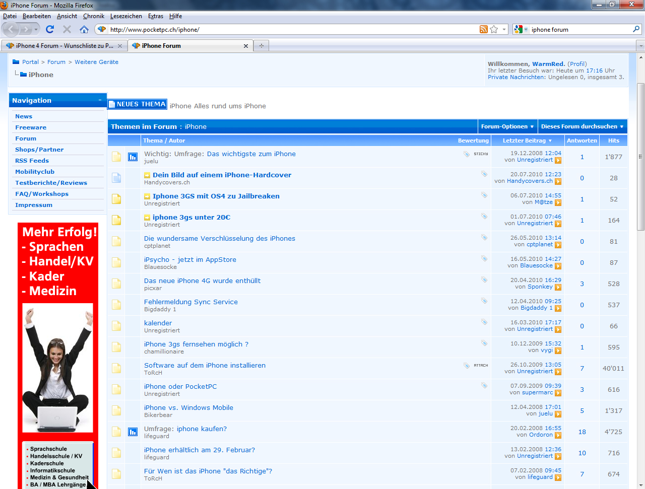
Task: Open Freeware in navigation sidebar
Action: click(31, 127)
